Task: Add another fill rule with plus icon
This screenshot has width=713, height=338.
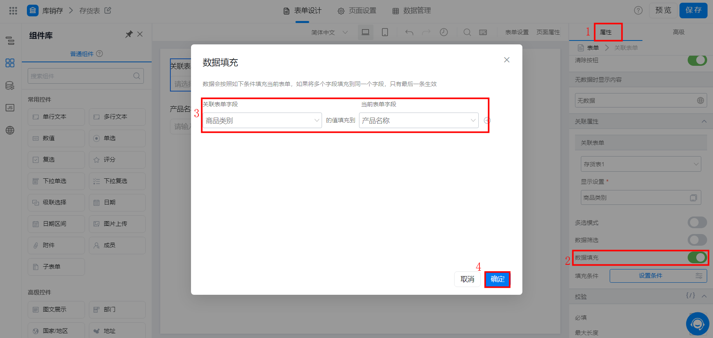Action: pyautogui.click(x=487, y=121)
